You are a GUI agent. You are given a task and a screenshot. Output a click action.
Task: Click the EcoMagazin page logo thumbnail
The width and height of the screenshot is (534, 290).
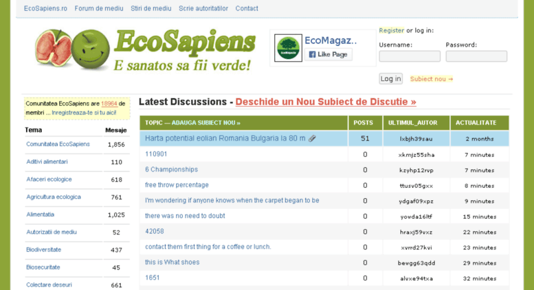pyautogui.click(x=288, y=48)
